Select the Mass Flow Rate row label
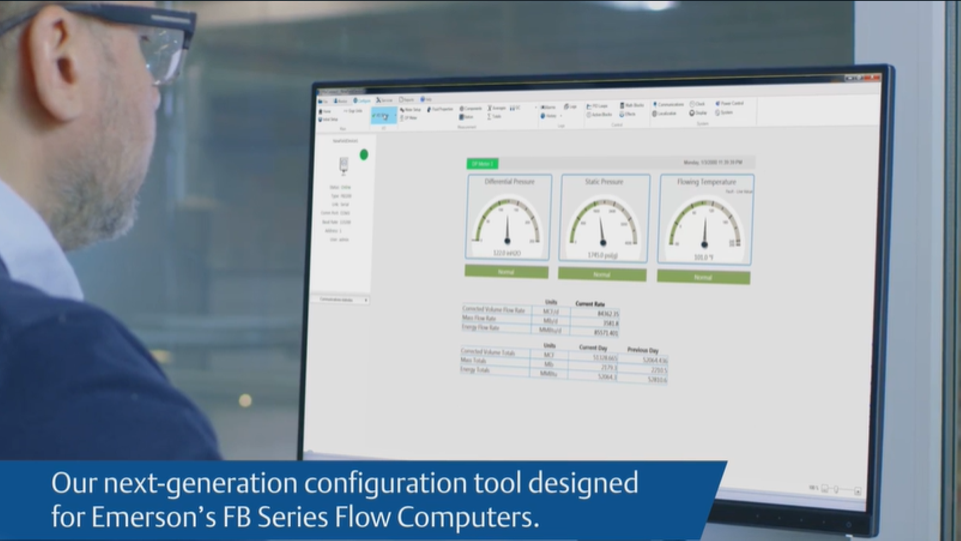Screen dimensions: 961x541 coord(479,318)
